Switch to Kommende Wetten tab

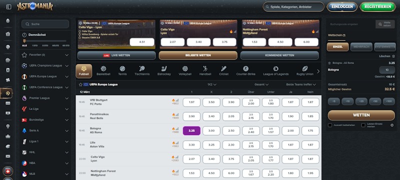click(279, 55)
